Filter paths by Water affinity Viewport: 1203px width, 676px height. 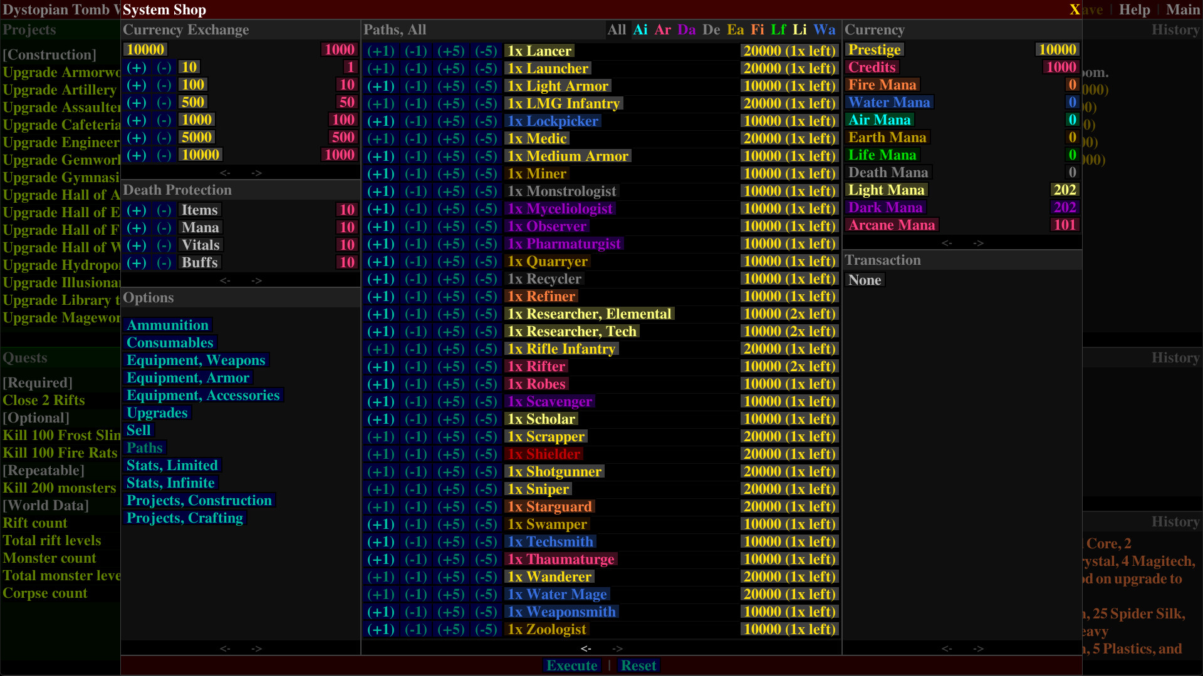824,29
